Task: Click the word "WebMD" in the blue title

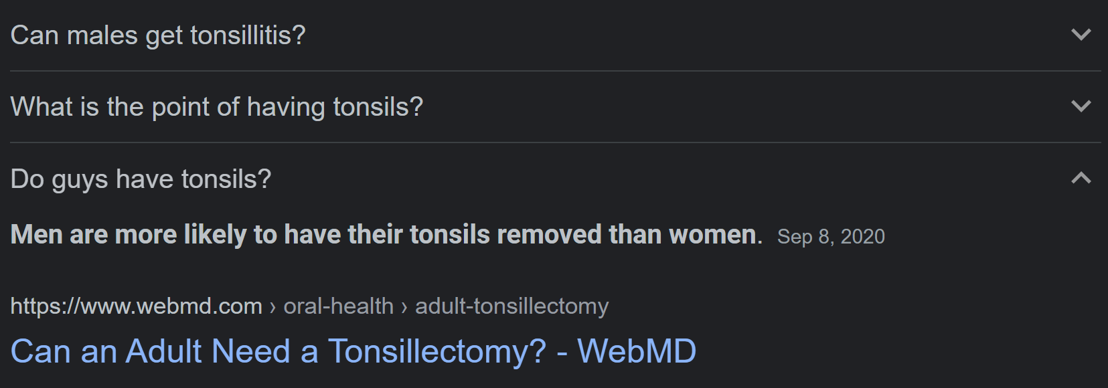Action: 637,351
